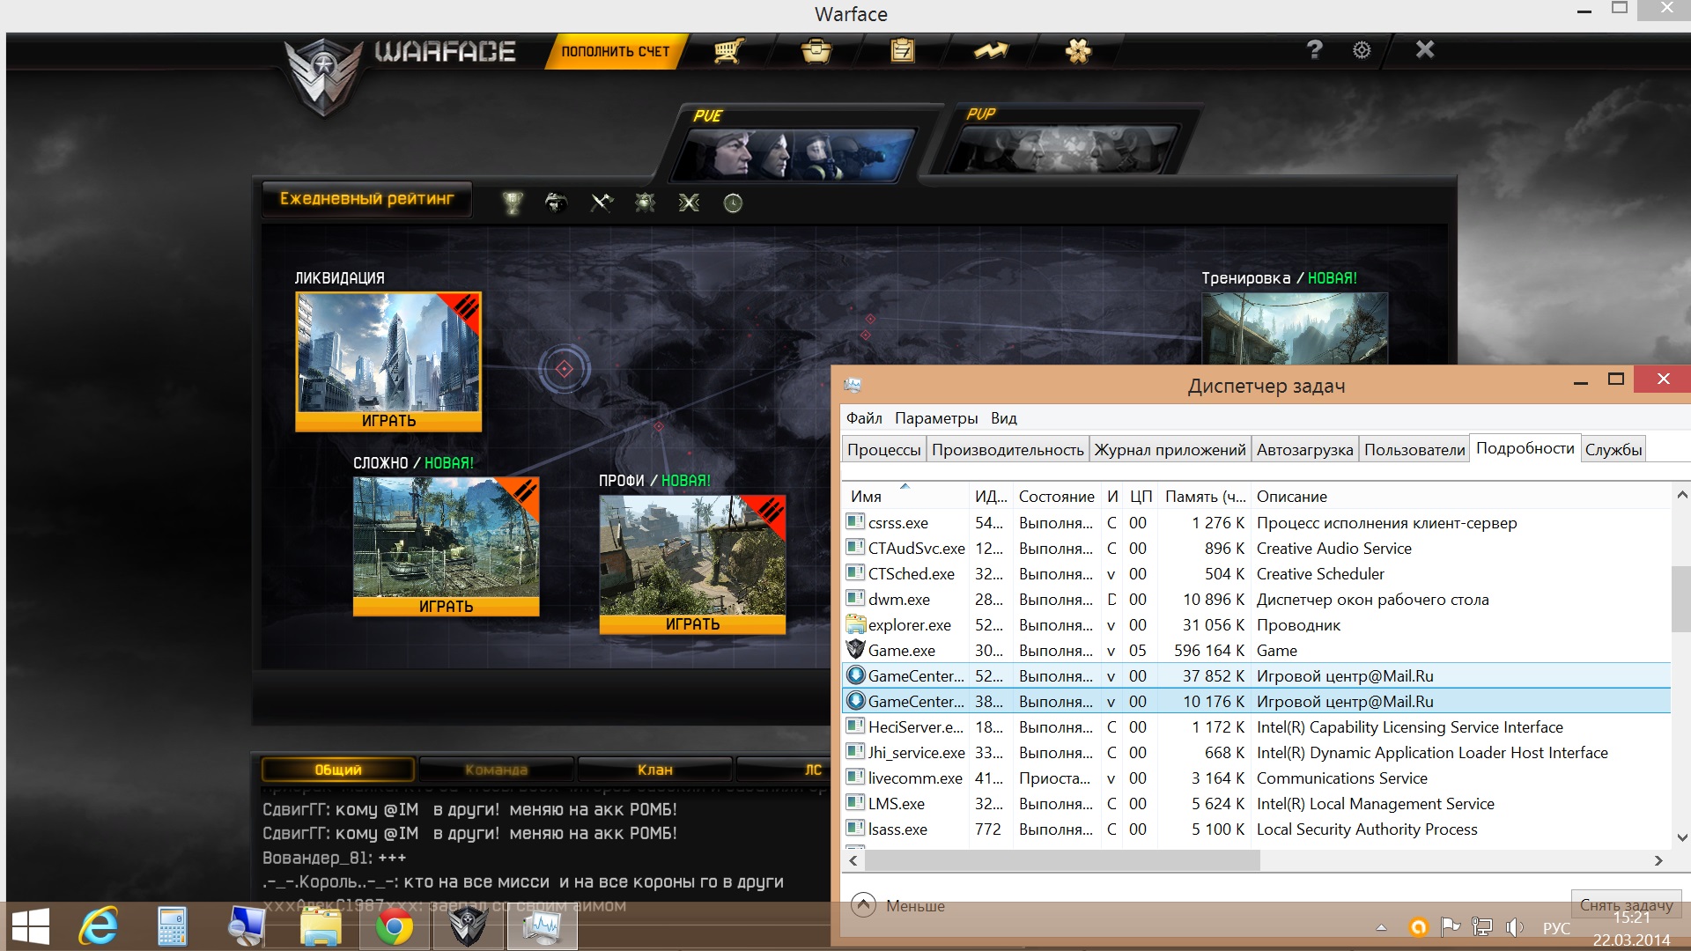The image size is (1691, 951).
Task: Open the statistics graph icon in Warface
Action: (x=991, y=51)
